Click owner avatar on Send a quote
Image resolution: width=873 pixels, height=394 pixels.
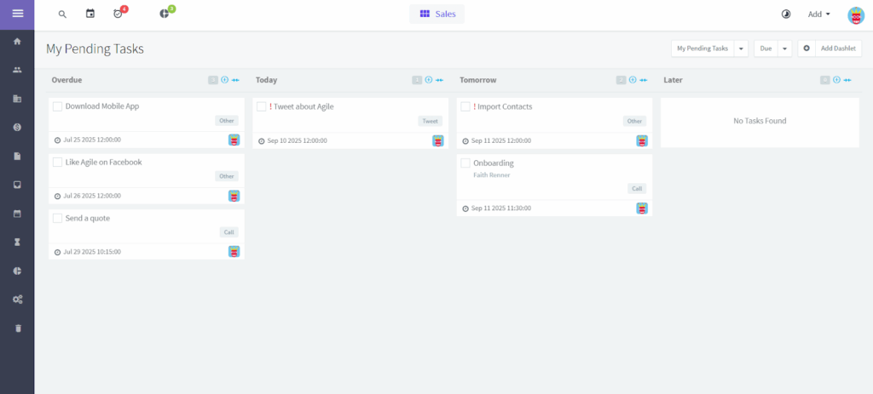tap(234, 252)
